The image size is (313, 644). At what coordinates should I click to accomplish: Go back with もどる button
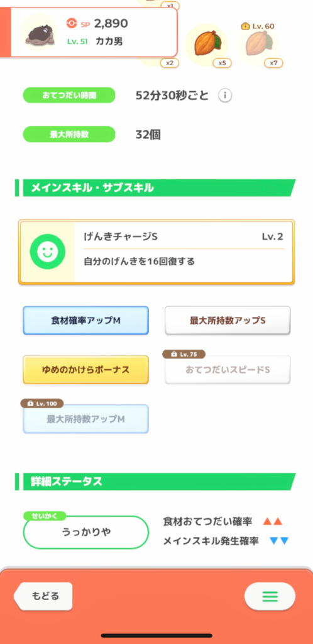[43, 596]
